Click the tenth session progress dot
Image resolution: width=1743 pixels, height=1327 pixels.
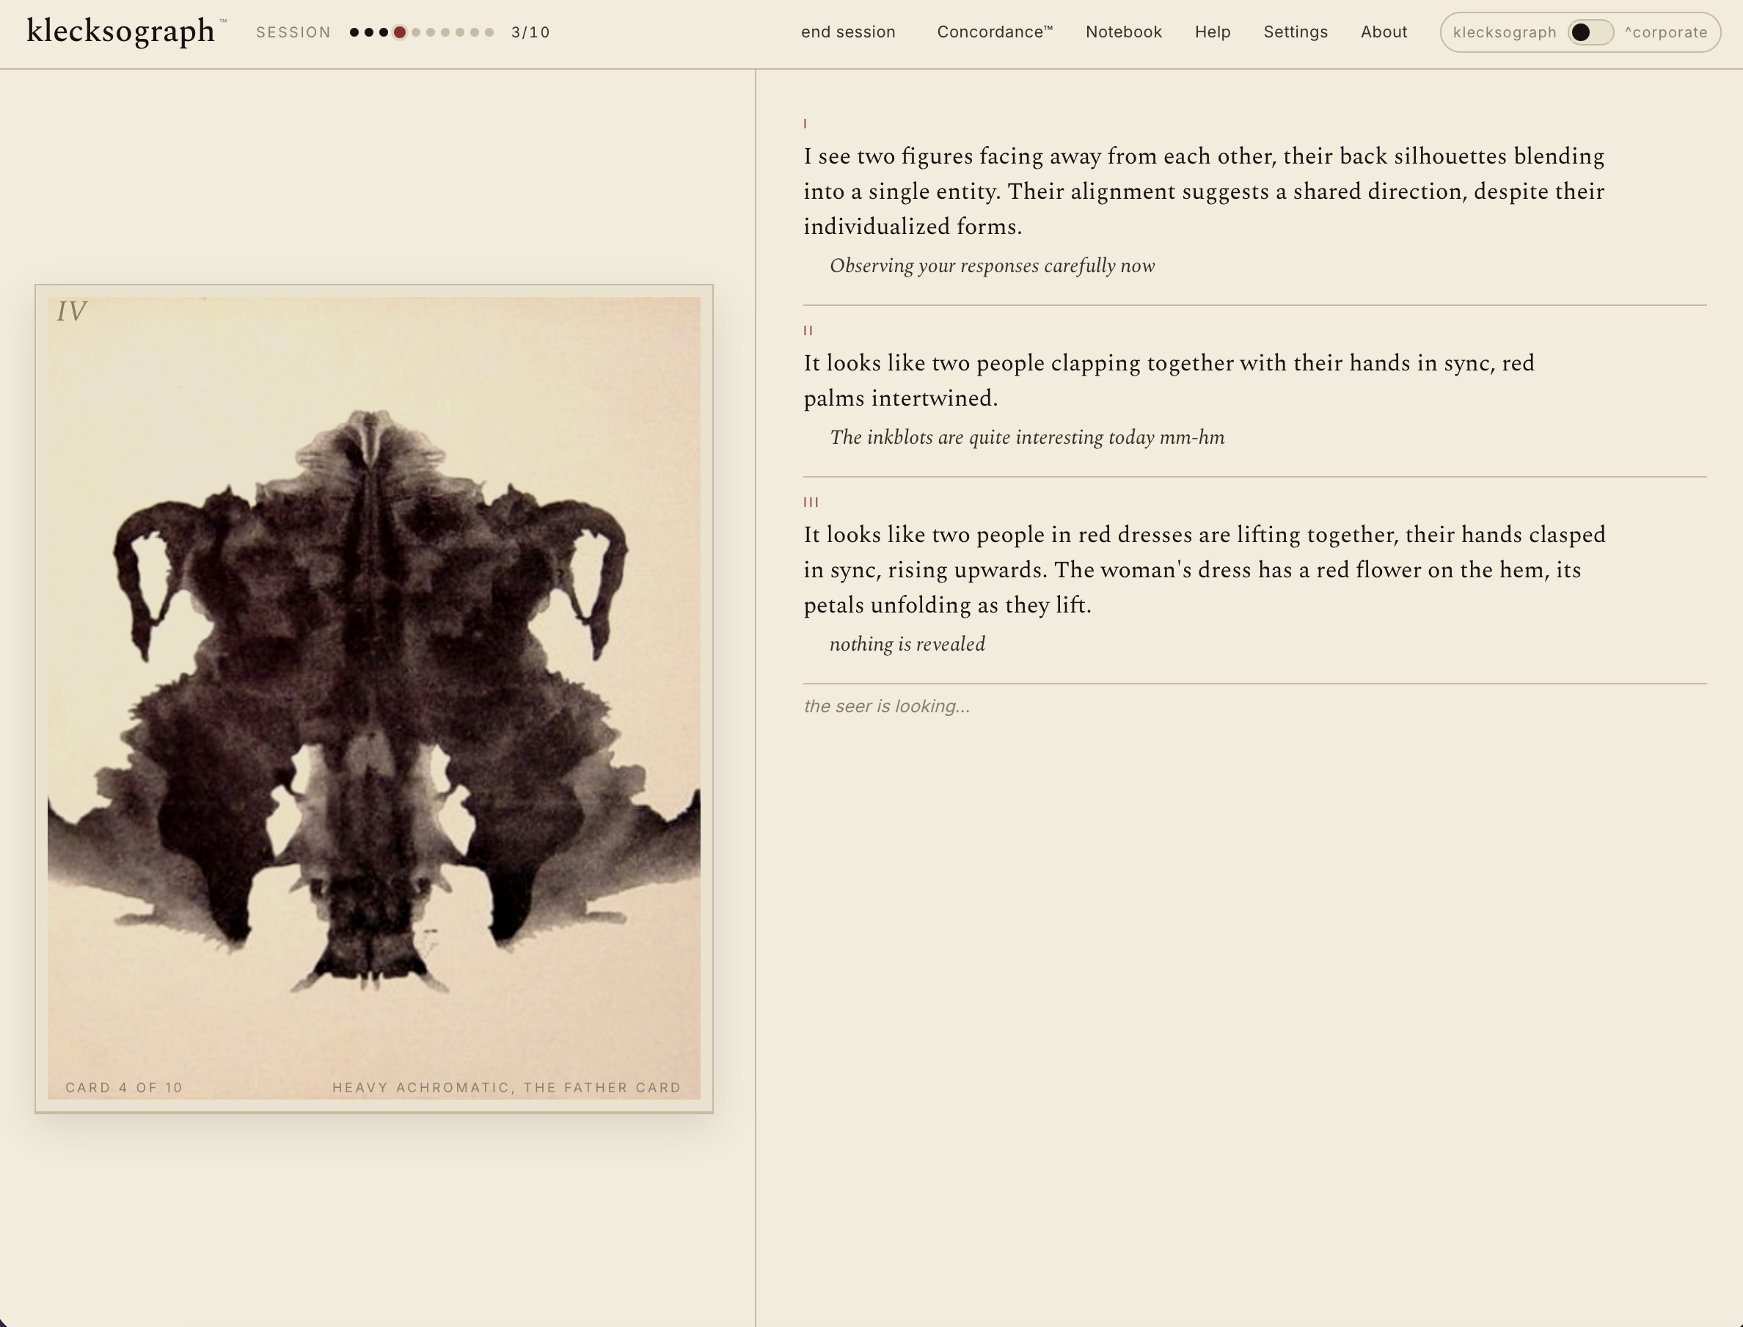[x=489, y=32]
